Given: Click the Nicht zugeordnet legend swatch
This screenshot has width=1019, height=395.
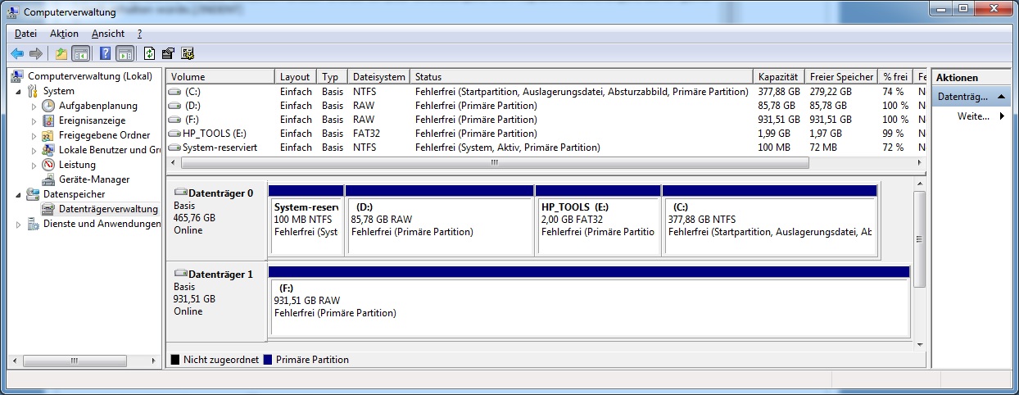Looking at the screenshot, I should coord(175,360).
